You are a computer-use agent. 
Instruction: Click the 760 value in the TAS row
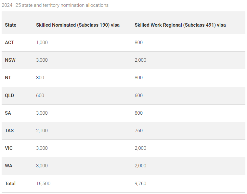139,131
